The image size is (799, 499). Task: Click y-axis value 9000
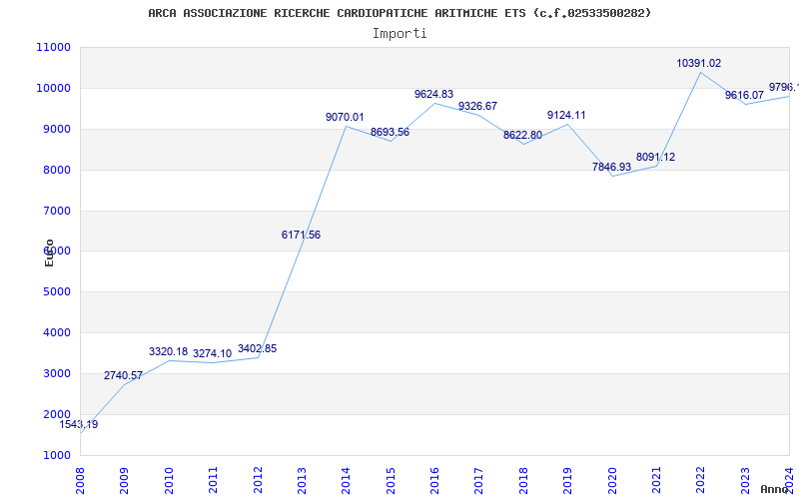(x=56, y=130)
